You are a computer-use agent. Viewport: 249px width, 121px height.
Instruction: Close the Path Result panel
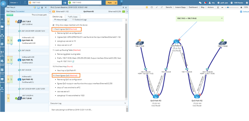[x=46, y=7]
